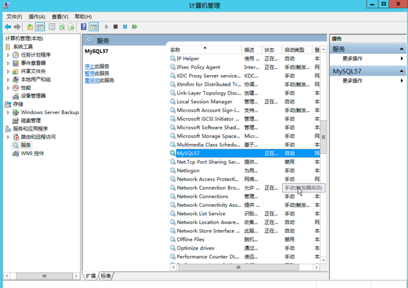This screenshot has height=288, width=408.
Task: Select the Device Manager icon (设备管理器)
Action: [x=16, y=96]
